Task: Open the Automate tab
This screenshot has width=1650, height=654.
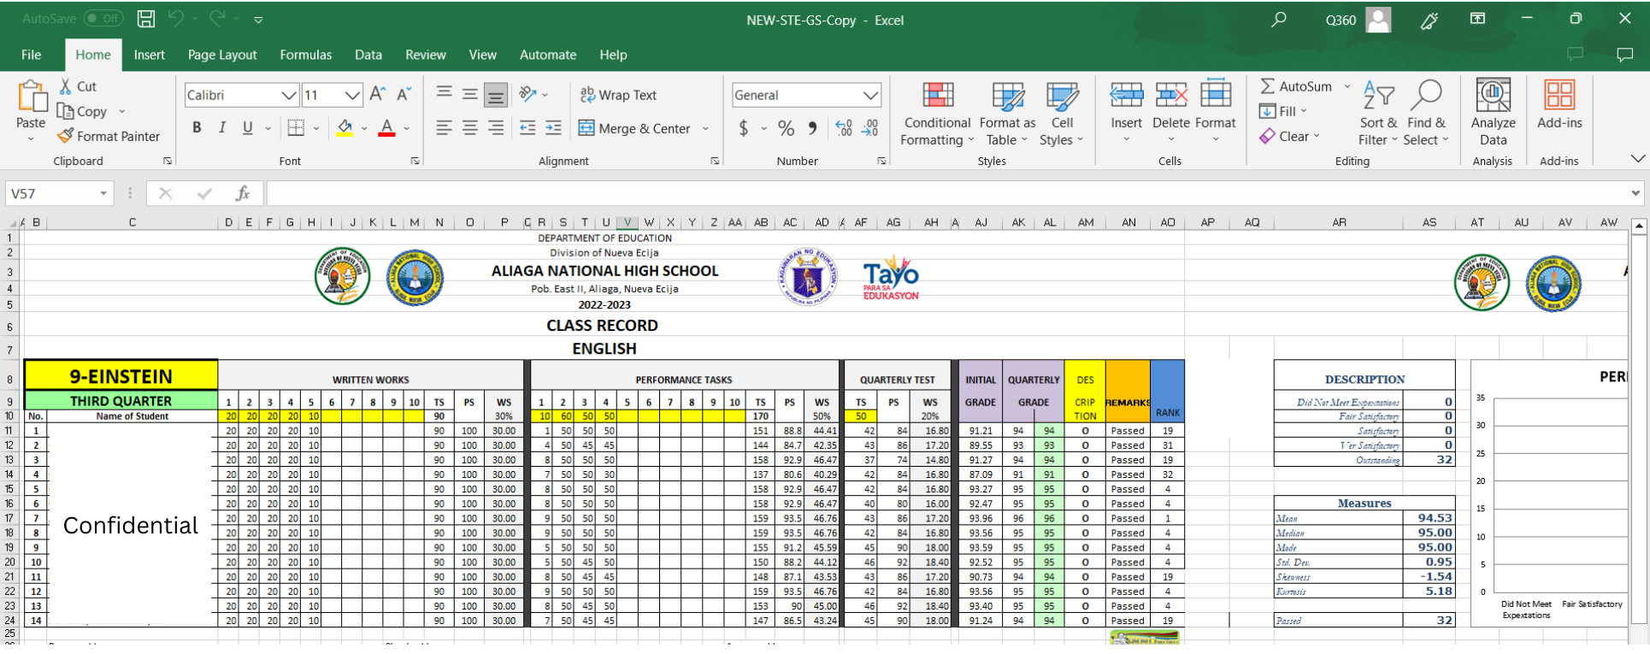Action: (x=548, y=55)
